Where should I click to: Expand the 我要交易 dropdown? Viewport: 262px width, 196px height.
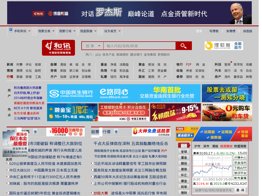(46, 31)
